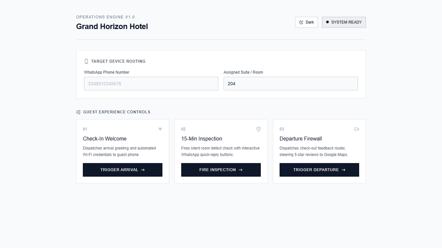The height and width of the screenshot is (248, 442).
Task: Click the SYSTEM READY status badge
Action: pos(344,22)
